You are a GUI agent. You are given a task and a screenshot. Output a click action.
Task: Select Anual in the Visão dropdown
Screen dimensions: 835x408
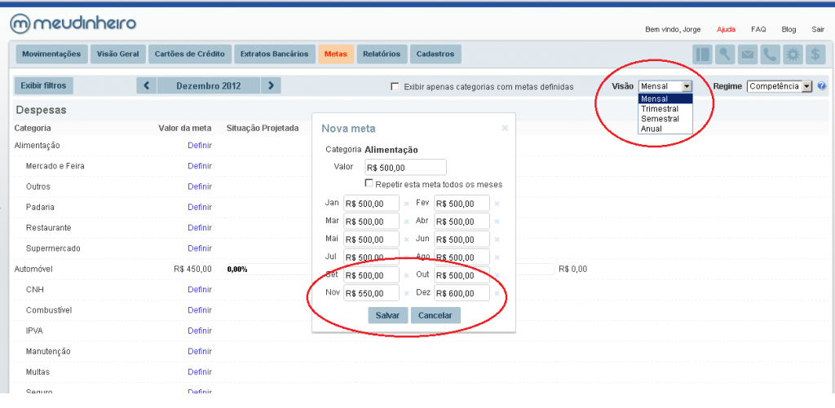(652, 129)
